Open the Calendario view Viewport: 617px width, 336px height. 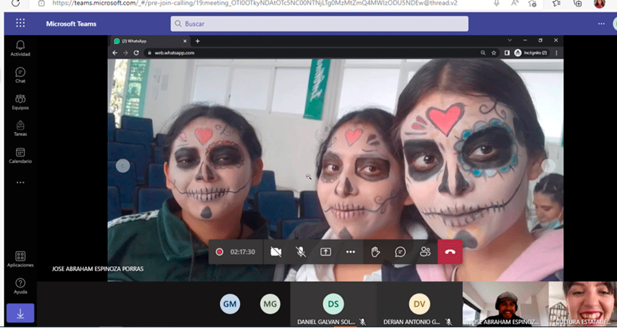tap(20, 155)
